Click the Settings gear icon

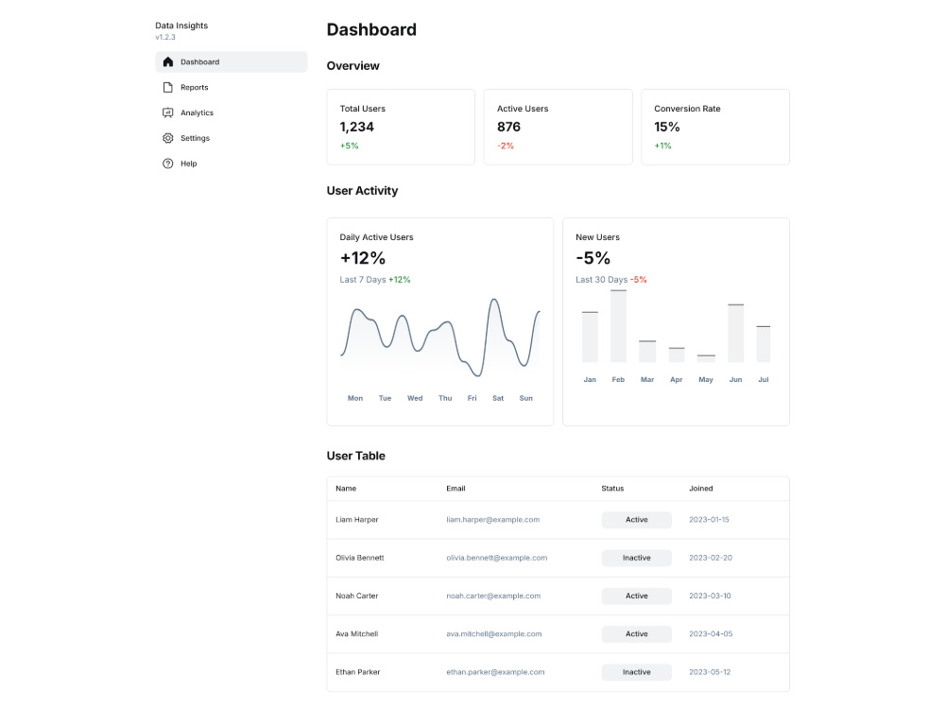167,138
